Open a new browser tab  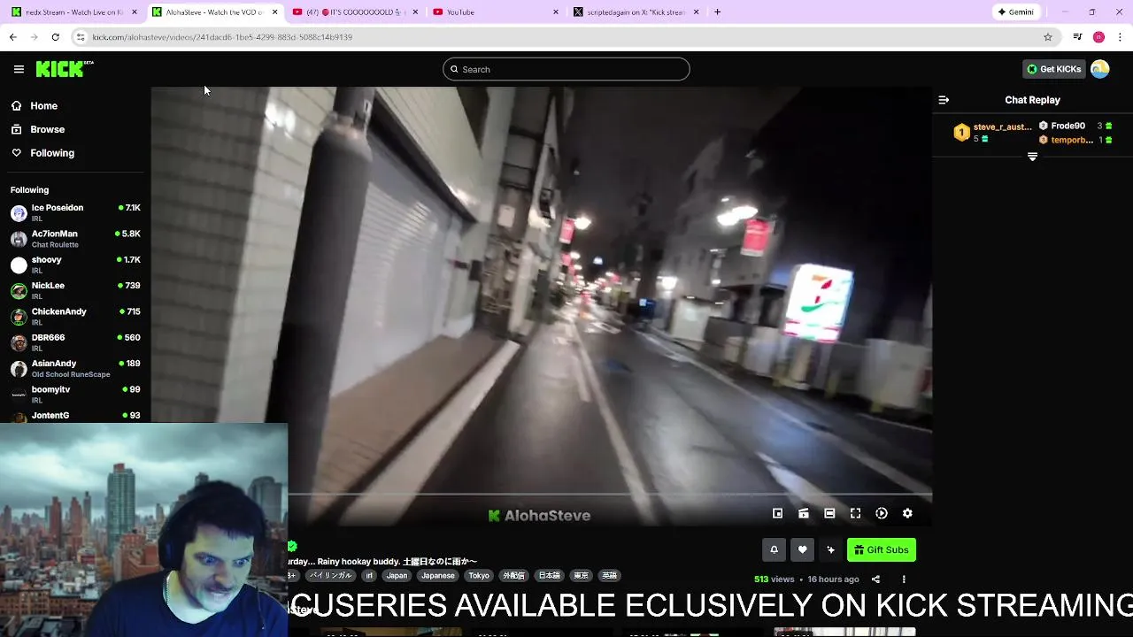coord(717,12)
